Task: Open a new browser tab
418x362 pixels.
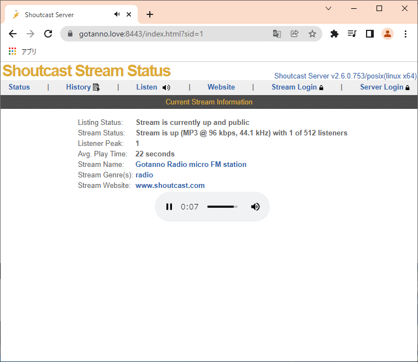Action: click(150, 14)
